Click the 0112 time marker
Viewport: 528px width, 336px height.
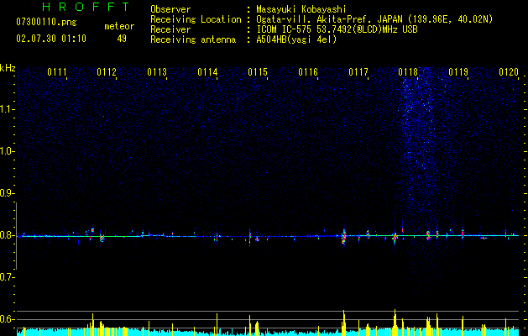click(x=107, y=72)
